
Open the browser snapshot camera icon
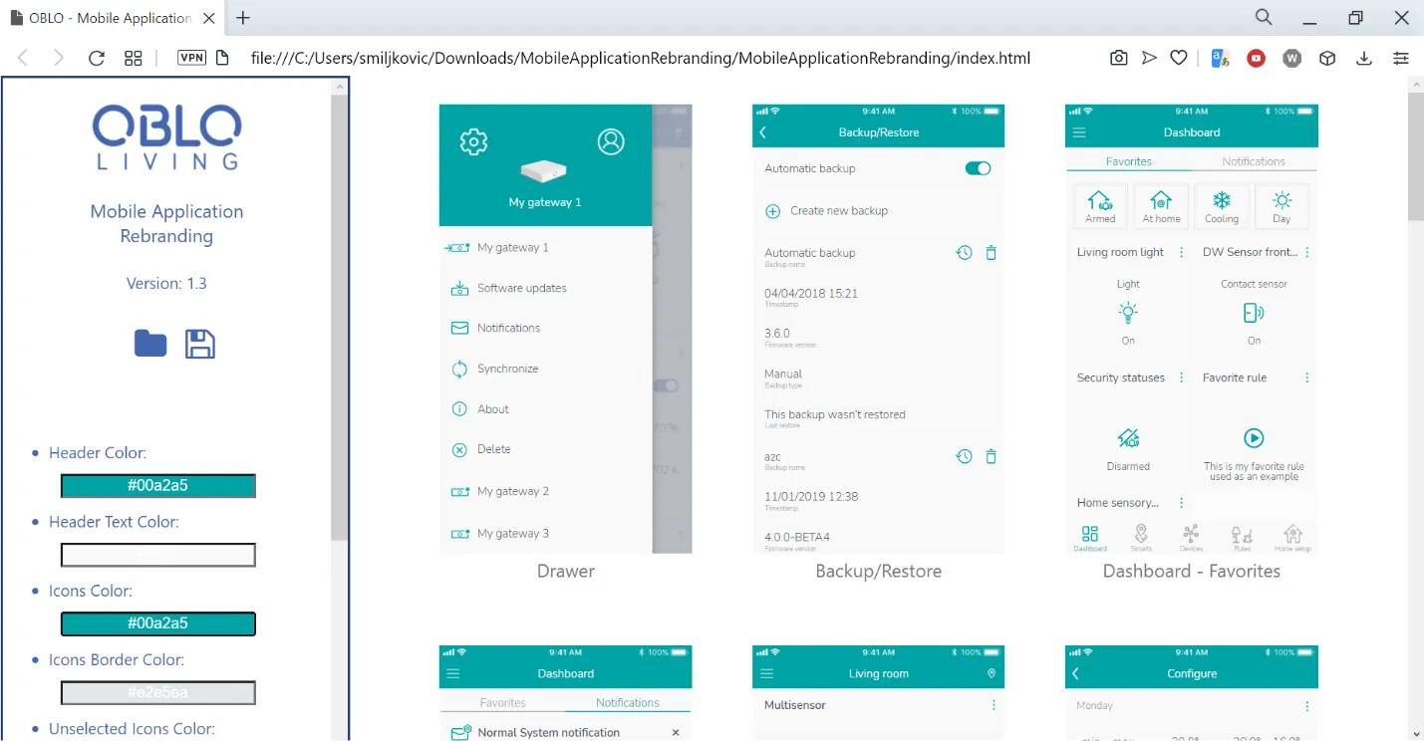click(1119, 58)
